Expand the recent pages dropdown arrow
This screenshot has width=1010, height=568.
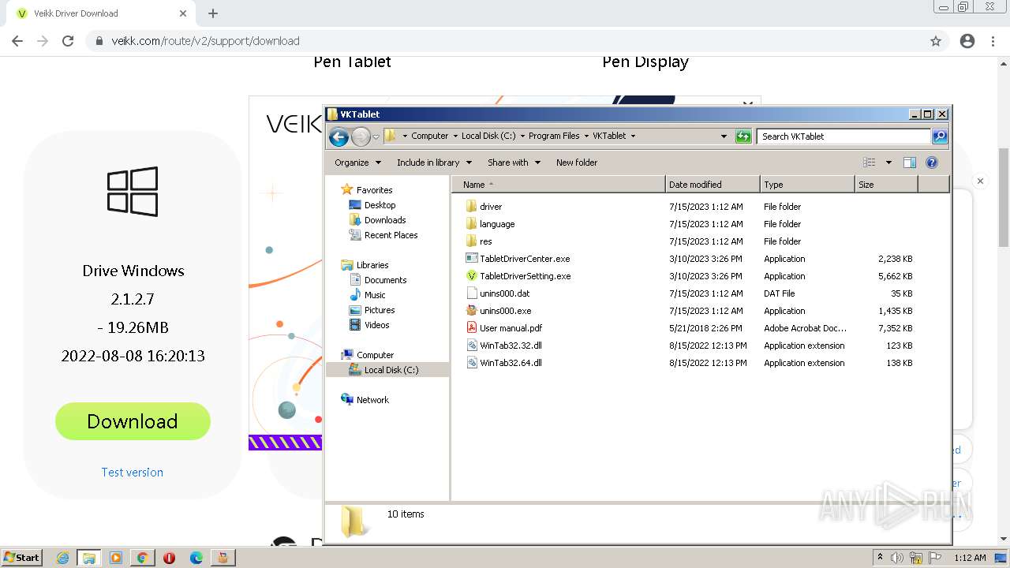376,136
